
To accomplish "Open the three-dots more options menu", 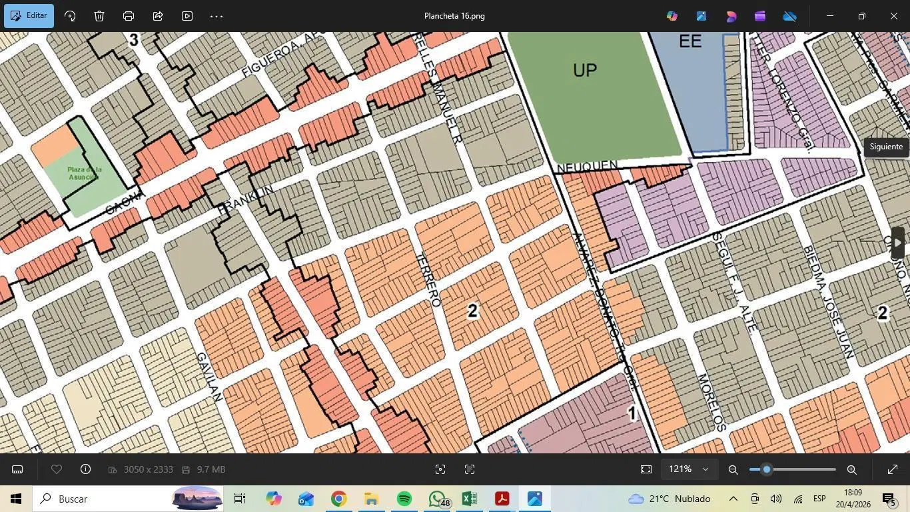I will coord(217,16).
